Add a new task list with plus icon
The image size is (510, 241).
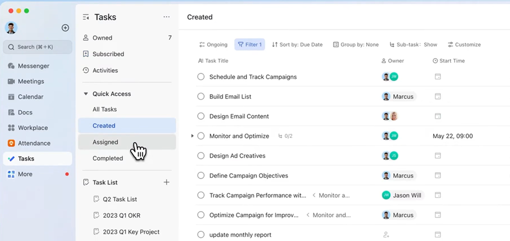point(167,182)
